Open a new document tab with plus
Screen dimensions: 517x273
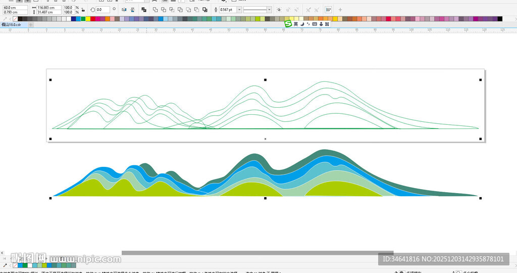tap(31, 24)
